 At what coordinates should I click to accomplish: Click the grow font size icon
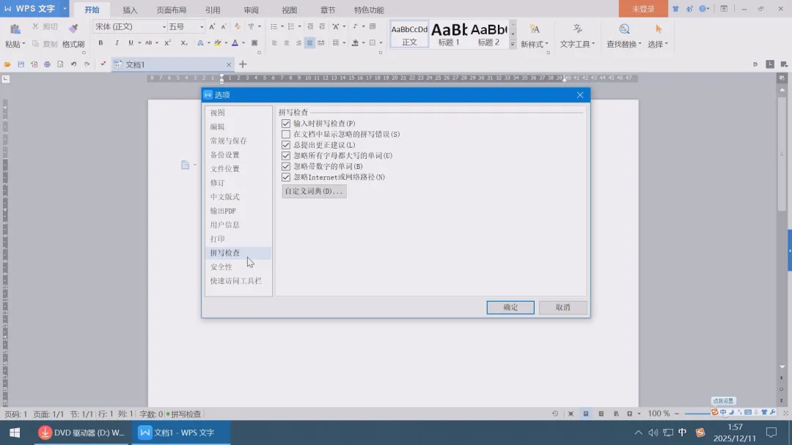pos(212,26)
